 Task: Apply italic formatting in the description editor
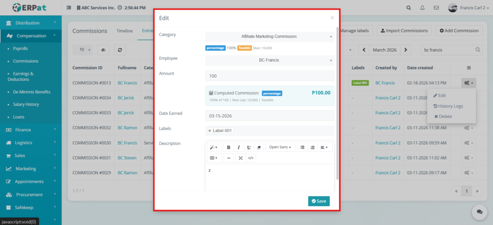click(239, 147)
